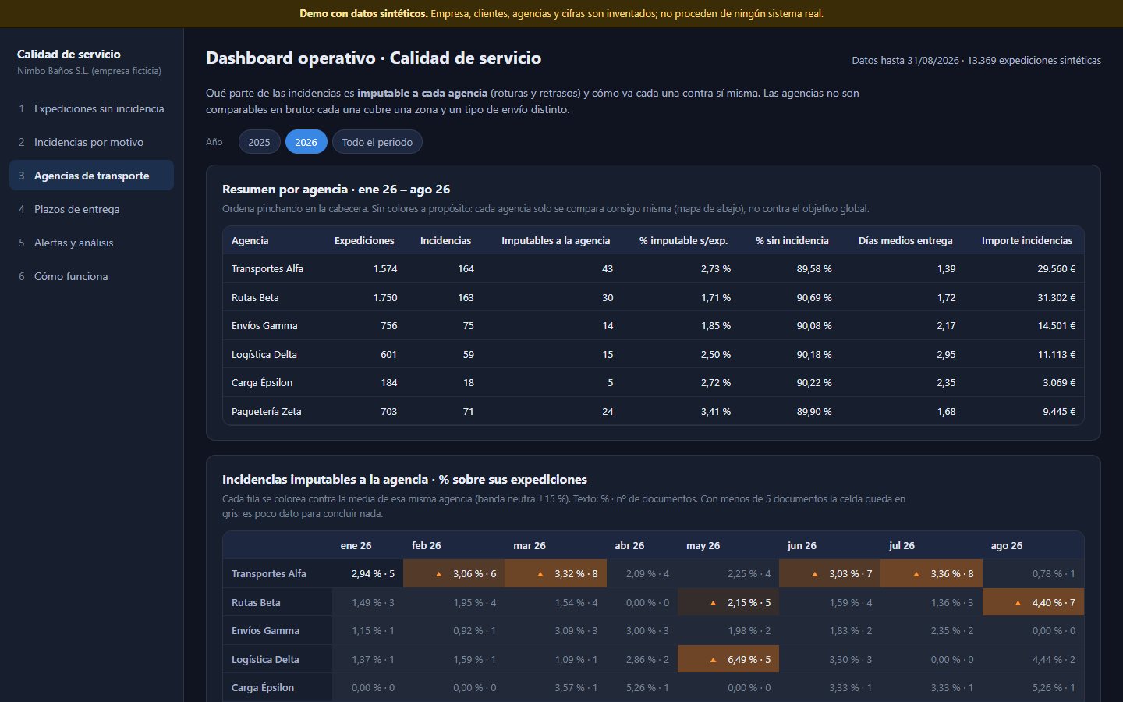Viewport: 1123px width, 702px height.
Task: Switch the filter to Todo el periodo
Action: (377, 142)
